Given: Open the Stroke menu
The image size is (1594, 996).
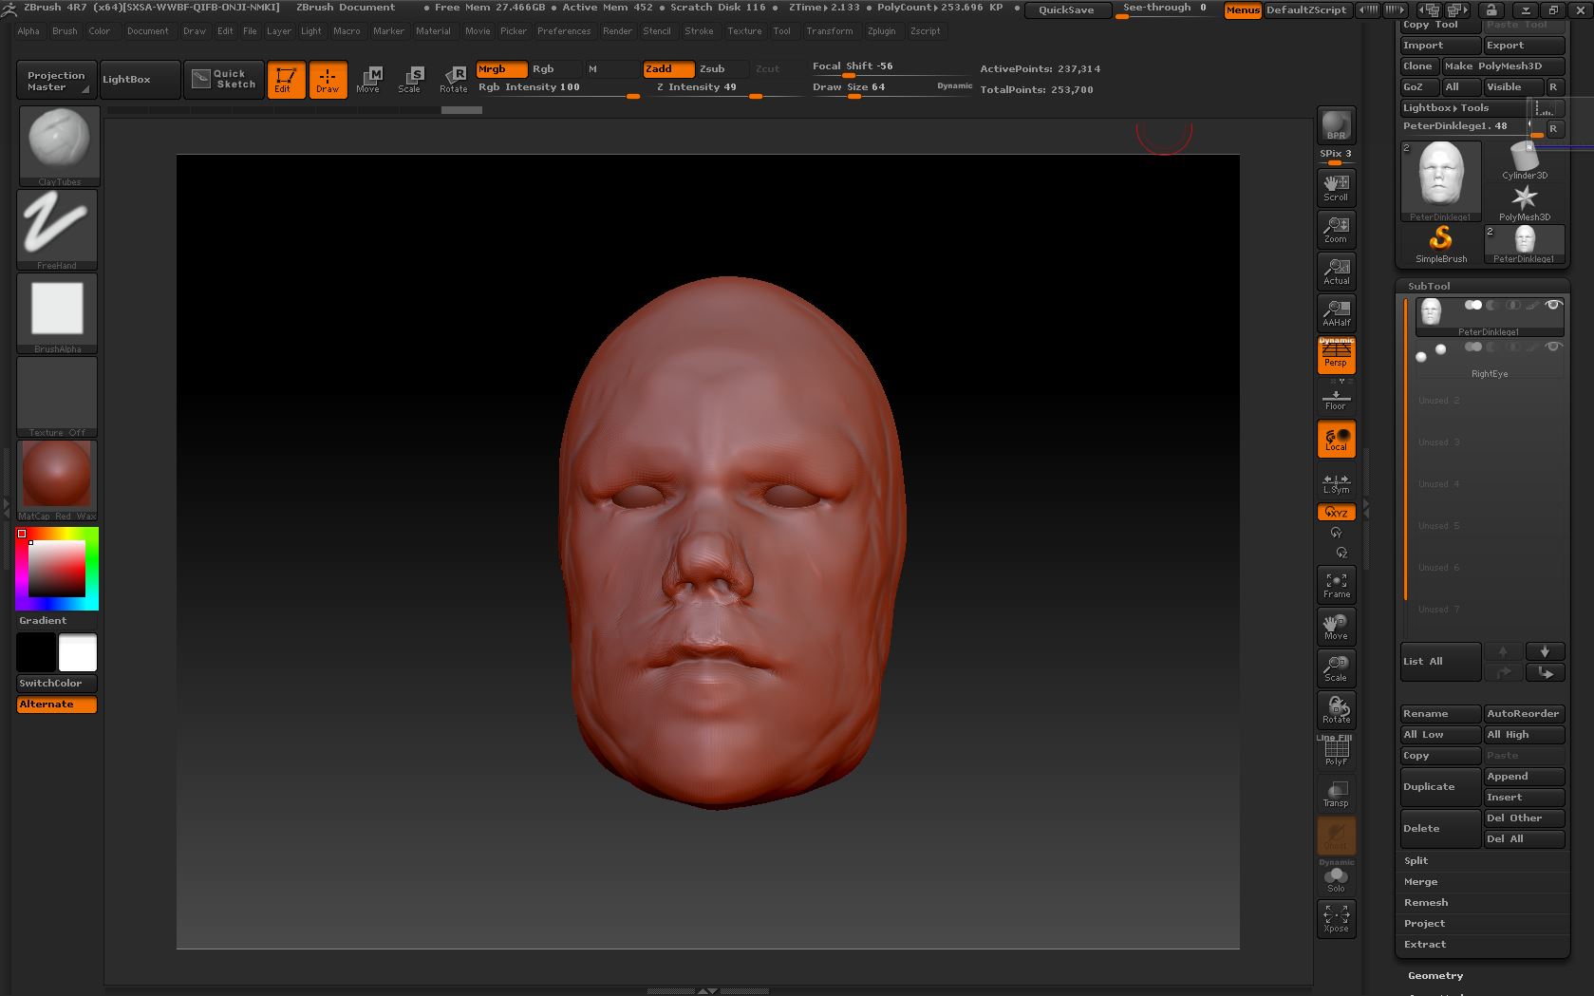Looking at the screenshot, I should point(699,31).
